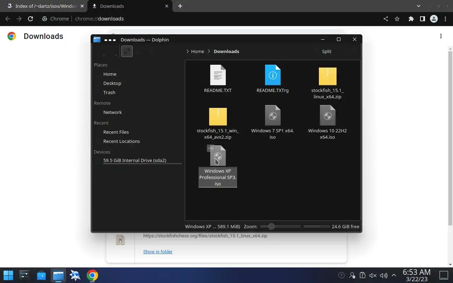
Task: Select the README.TXT file icon
Action: click(x=218, y=75)
